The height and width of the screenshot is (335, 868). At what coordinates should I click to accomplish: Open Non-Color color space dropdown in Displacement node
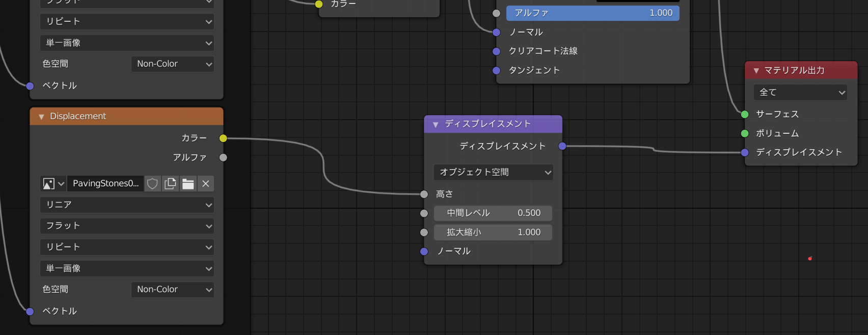tap(173, 289)
